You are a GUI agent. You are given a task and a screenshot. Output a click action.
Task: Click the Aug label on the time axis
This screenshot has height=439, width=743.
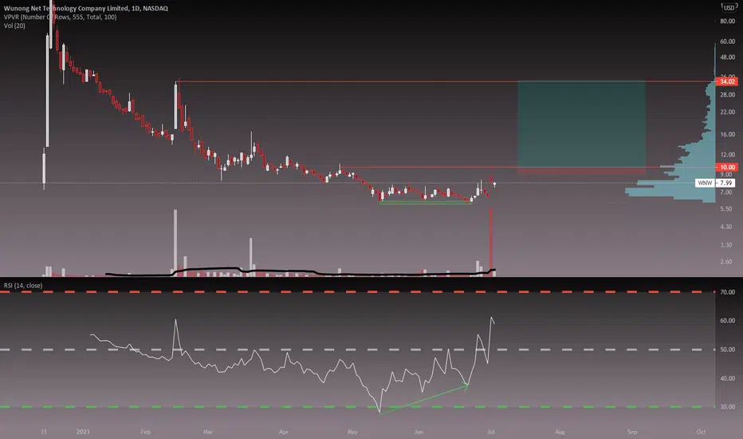(x=560, y=431)
